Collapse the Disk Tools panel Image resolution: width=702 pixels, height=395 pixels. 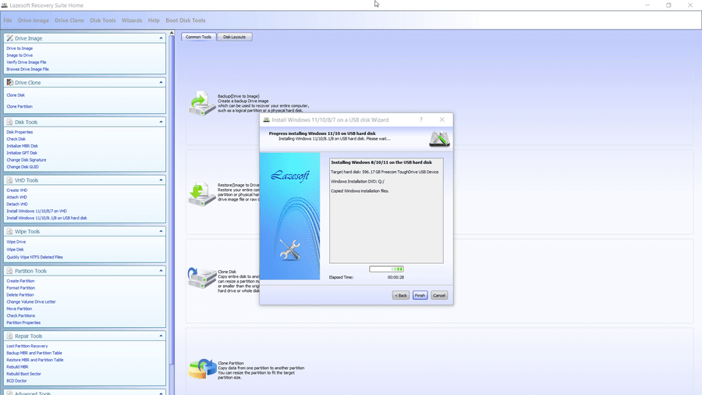(x=161, y=122)
